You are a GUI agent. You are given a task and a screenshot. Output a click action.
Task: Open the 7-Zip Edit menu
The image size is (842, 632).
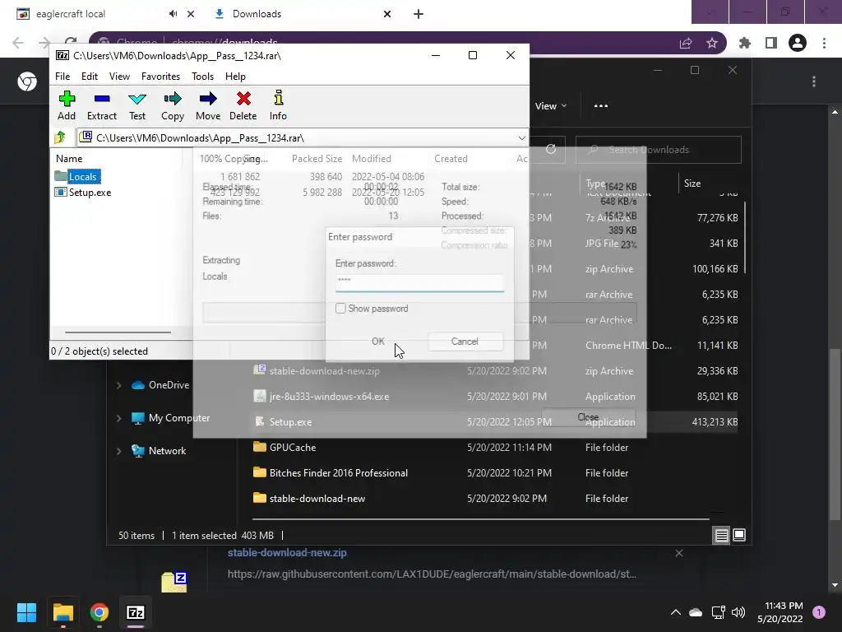pos(89,77)
